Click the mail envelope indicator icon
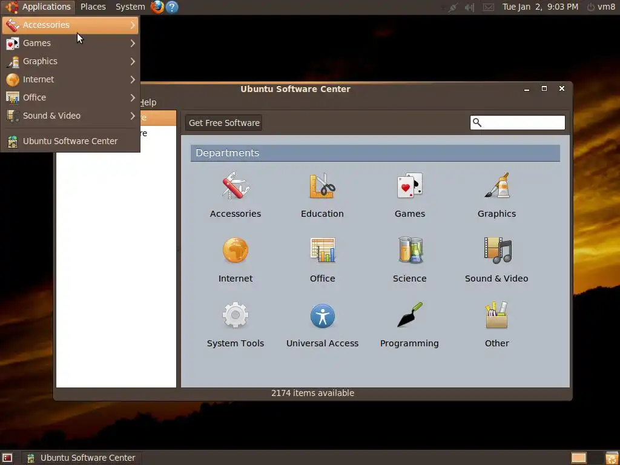This screenshot has height=465, width=620. (x=489, y=7)
